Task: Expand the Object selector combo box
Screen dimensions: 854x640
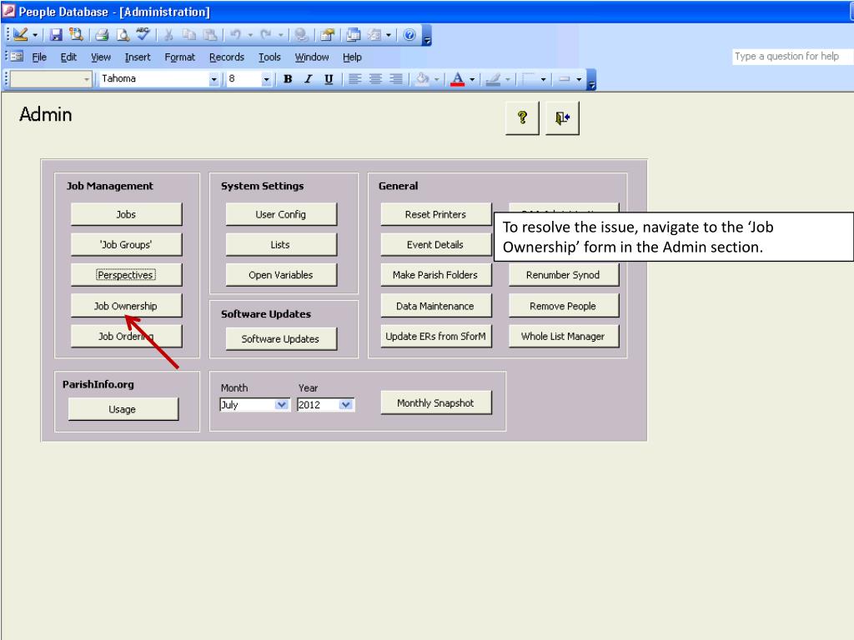Action: tap(86, 79)
